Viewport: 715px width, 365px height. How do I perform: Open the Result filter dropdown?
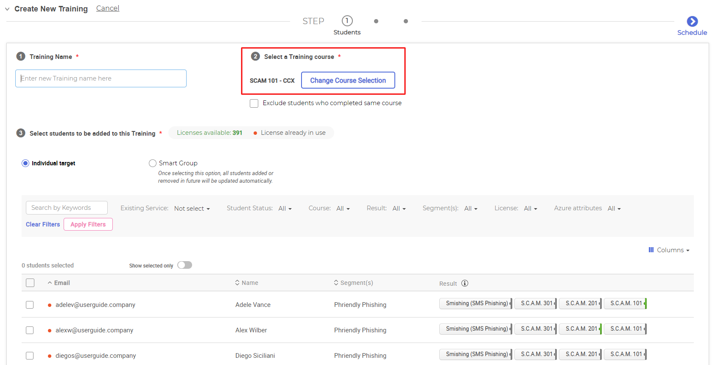[x=399, y=209]
